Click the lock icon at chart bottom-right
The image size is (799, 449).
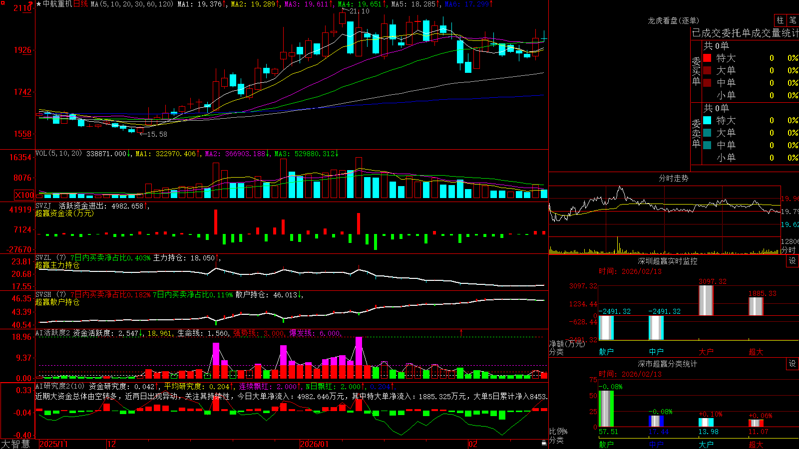[544, 443]
